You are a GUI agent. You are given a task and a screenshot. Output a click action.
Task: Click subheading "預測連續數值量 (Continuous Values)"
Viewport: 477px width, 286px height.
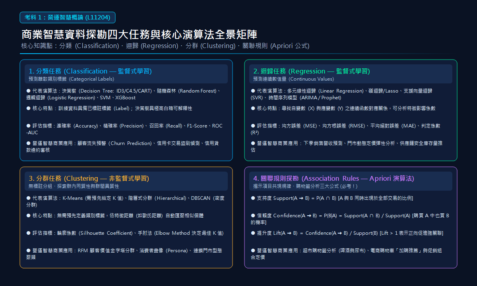(x=295, y=79)
